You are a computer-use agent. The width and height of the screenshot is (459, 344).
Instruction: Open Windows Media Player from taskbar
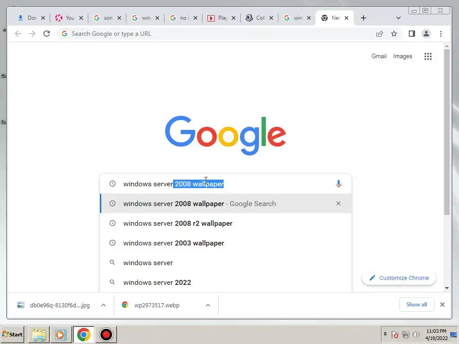61,334
